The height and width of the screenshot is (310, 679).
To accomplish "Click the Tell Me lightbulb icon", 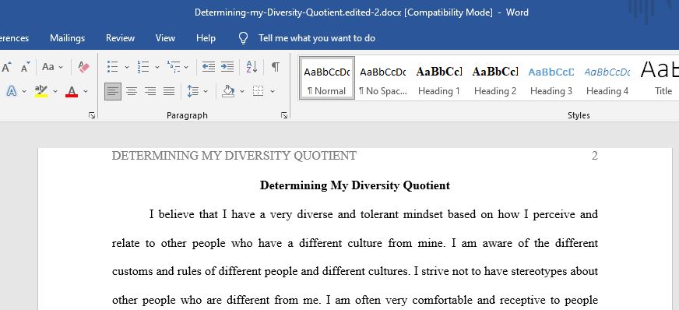I will click(x=244, y=38).
